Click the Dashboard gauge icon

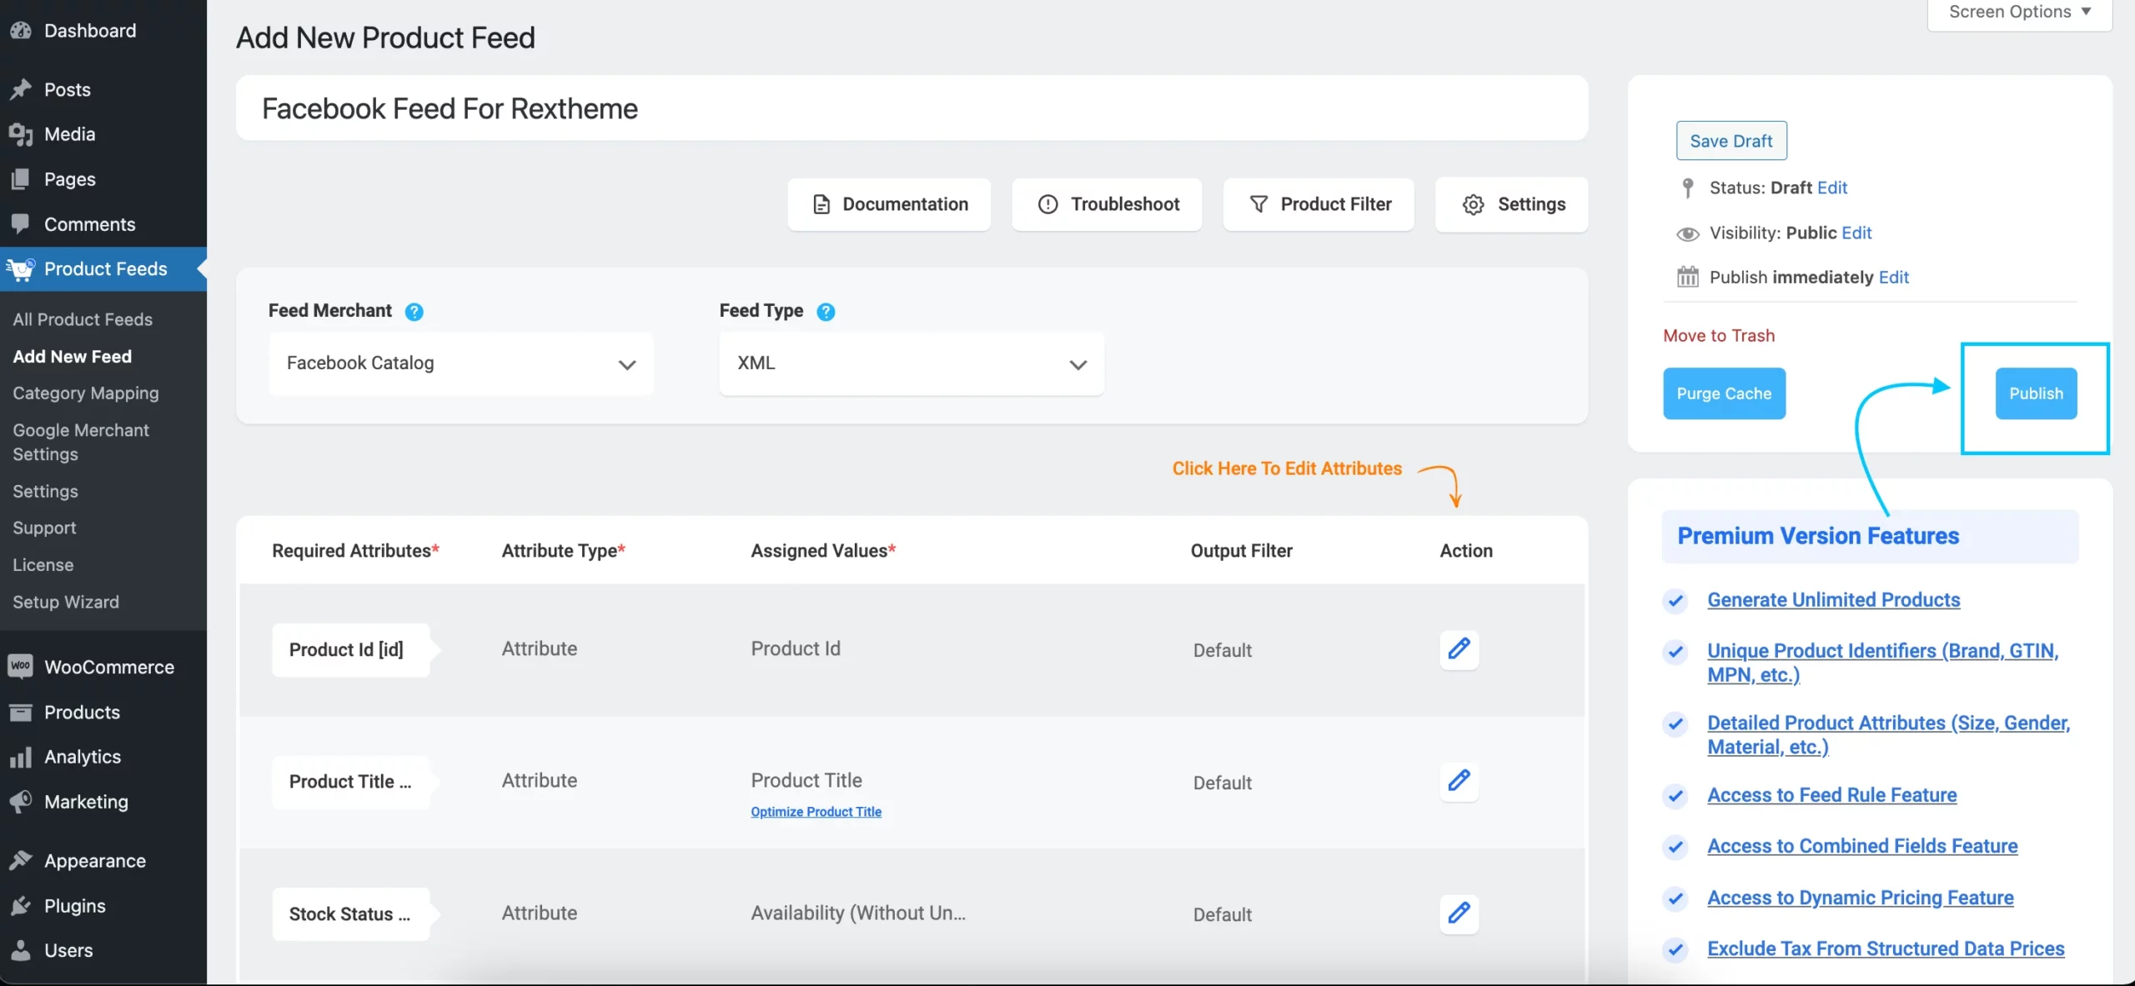(x=21, y=31)
